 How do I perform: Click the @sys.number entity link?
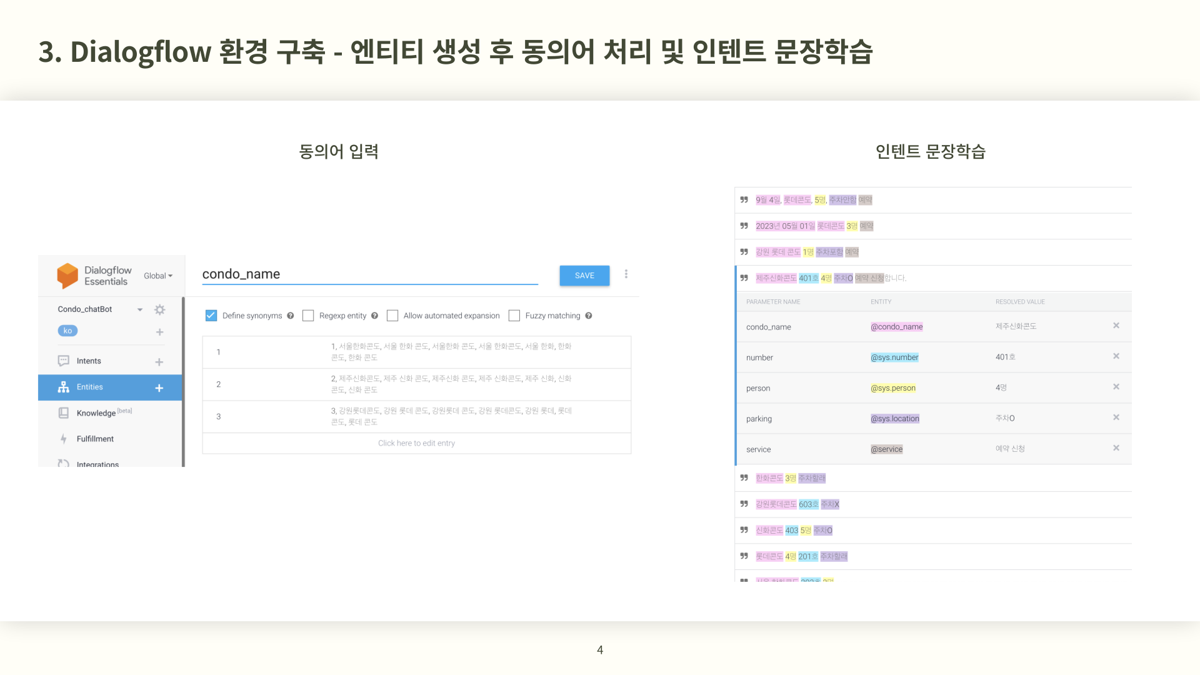[x=894, y=357]
